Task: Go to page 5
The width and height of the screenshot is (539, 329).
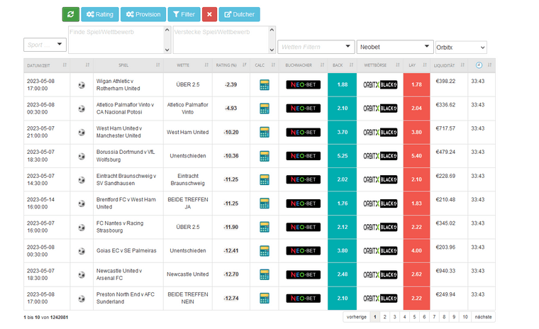Action: coord(415,317)
